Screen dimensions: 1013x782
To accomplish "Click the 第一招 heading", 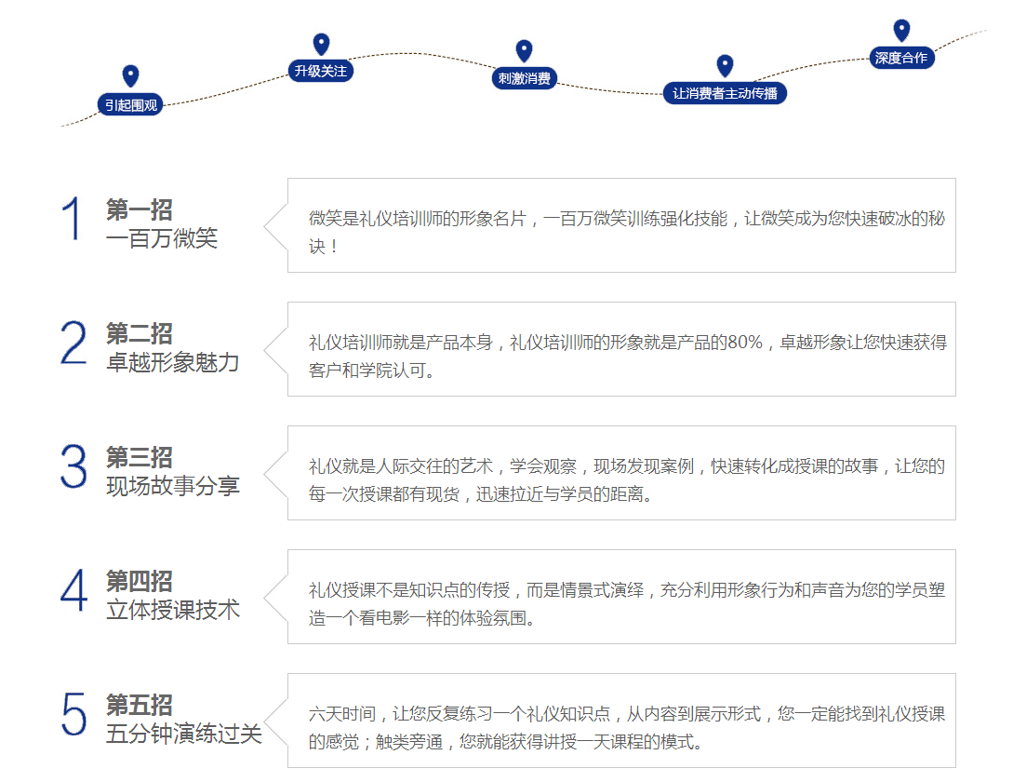I will pyautogui.click(x=139, y=210).
